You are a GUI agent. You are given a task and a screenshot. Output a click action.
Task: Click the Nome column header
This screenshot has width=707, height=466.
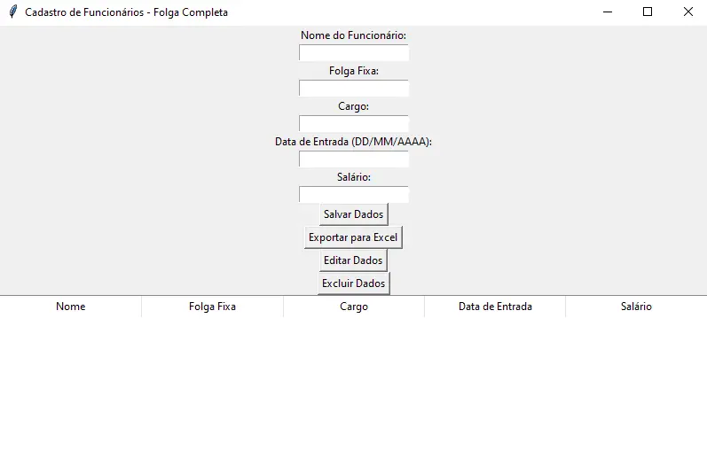(x=71, y=307)
